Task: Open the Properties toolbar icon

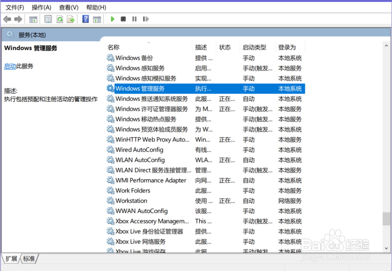Action: (x=48, y=19)
